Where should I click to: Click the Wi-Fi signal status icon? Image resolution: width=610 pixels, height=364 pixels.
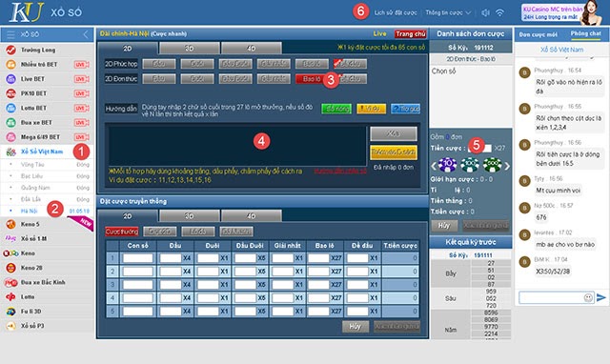499,12
